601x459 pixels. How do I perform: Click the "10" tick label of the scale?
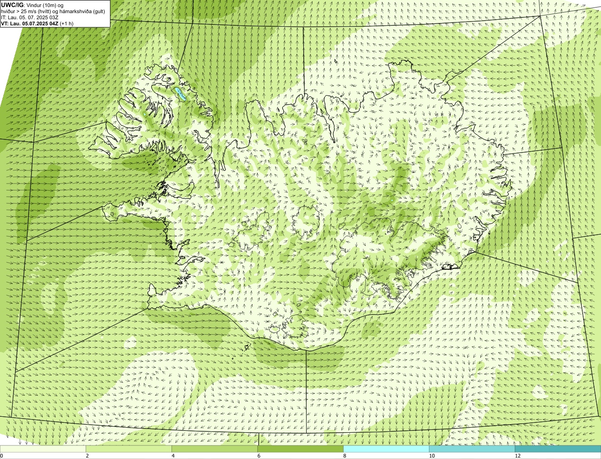(x=431, y=456)
